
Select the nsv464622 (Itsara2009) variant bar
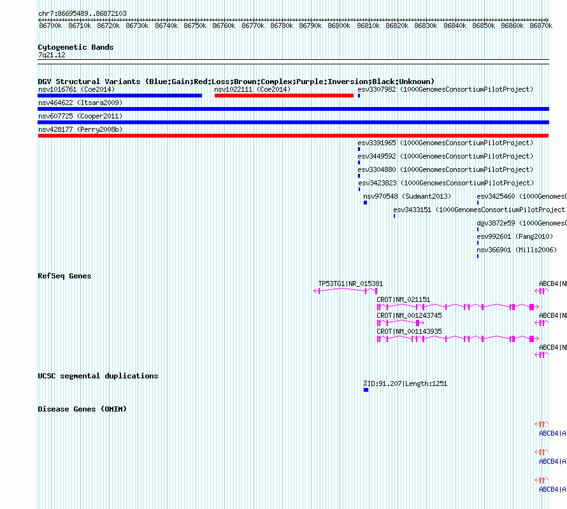click(293, 109)
